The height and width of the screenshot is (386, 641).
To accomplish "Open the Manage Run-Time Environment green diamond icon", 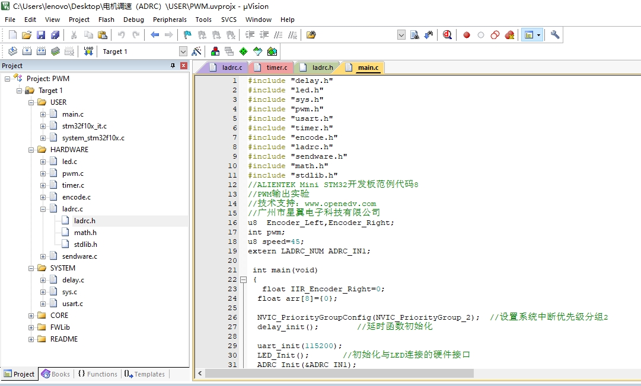I will point(243,52).
